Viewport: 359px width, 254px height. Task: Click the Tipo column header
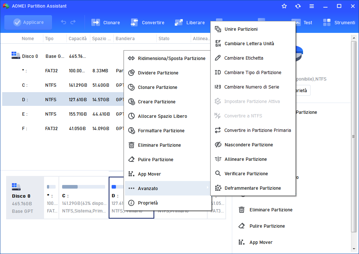tap(49, 38)
